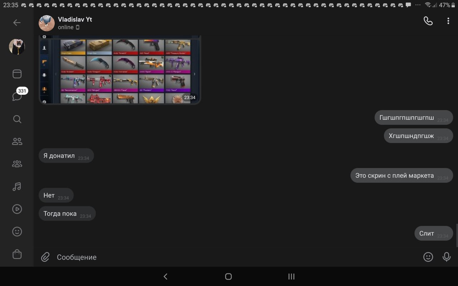Image resolution: width=458 pixels, height=286 pixels.
Task: Open the news feed sidebar icon
Action: pos(17,74)
